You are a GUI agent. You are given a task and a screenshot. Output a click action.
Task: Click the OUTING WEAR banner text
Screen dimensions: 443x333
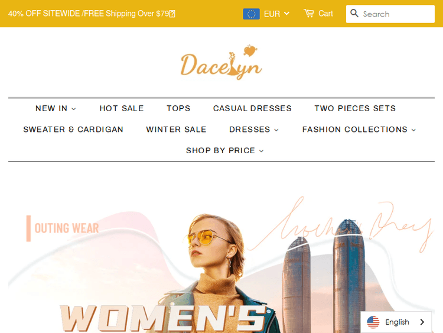(66, 228)
